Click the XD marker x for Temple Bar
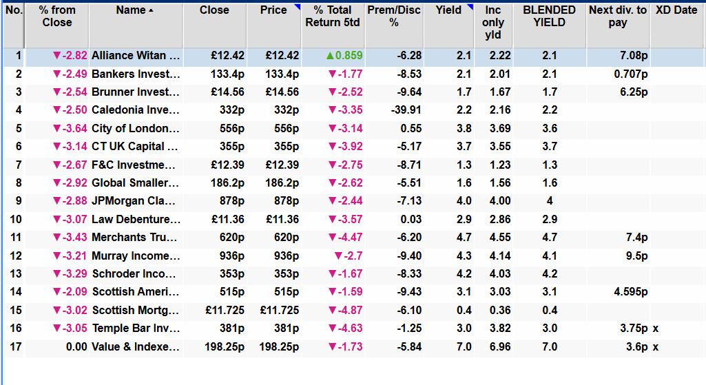The width and height of the screenshot is (706, 385). pos(656,329)
